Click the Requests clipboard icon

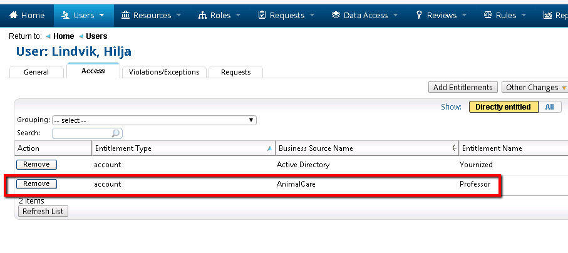(x=262, y=15)
